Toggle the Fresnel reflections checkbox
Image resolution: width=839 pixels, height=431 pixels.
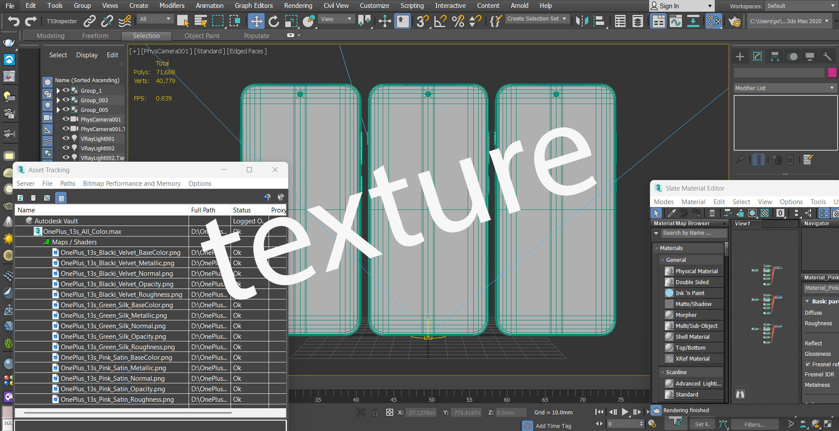[808, 364]
